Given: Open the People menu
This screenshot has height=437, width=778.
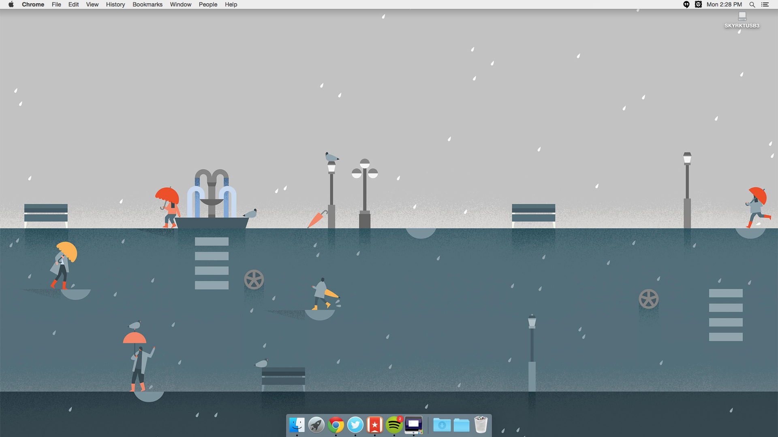Looking at the screenshot, I should click(208, 4).
